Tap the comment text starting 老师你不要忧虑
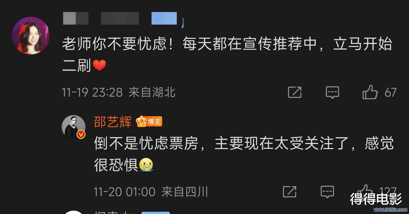The width and height of the screenshot is (409, 214). pos(227,55)
